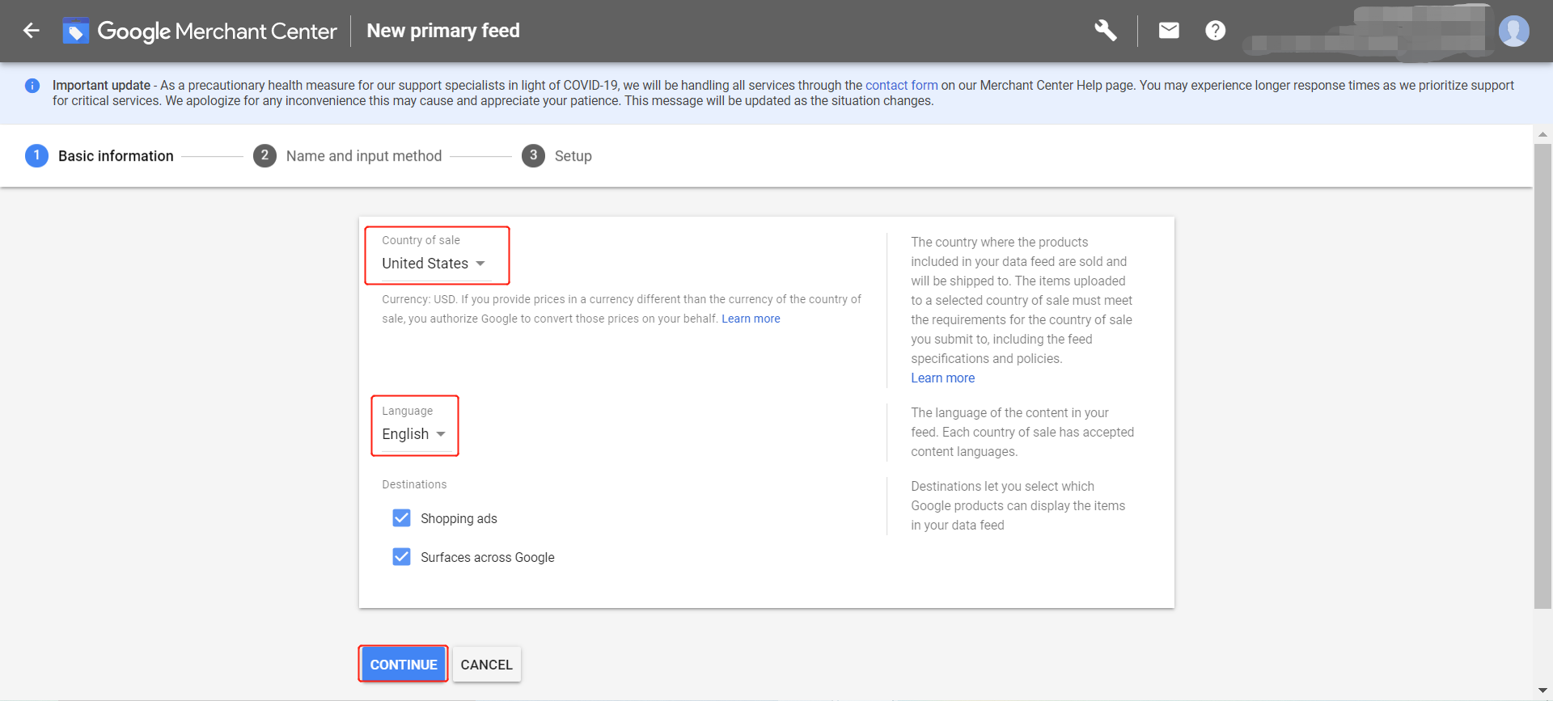Click Learn more under country description

(943, 378)
